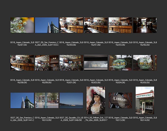This screenshot has width=167, height=131.
Task: Select the green BAR sign thumbnail Y6304
Action: [x=120, y=63]
